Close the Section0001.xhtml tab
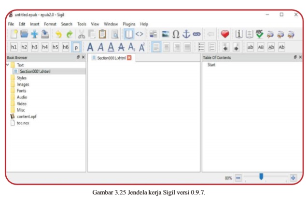Image resolution: width=306 pixels, height=200 pixels. coord(129,57)
